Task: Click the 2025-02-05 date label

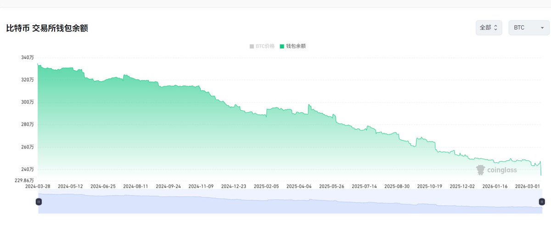Action: point(266,187)
